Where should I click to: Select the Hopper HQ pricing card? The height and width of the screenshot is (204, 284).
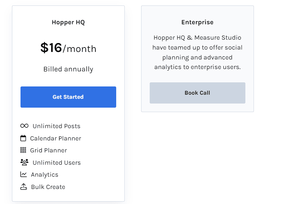[x=68, y=103]
